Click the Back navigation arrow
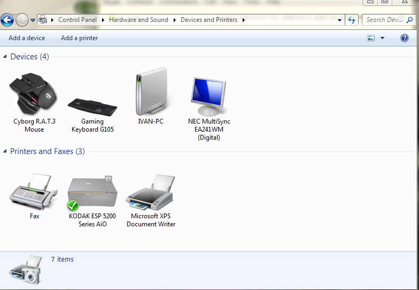Image resolution: width=419 pixels, height=290 pixels. [7, 20]
